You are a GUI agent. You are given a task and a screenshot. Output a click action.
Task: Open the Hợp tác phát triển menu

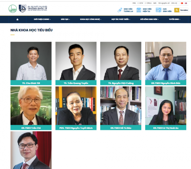pyautogui.click(x=121, y=19)
